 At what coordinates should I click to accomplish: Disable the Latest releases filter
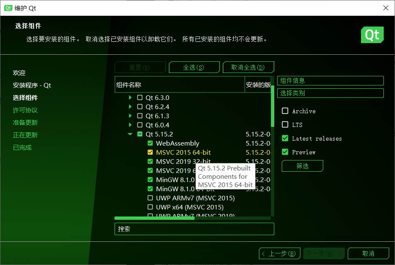pyautogui.click(x=285, y=138)
